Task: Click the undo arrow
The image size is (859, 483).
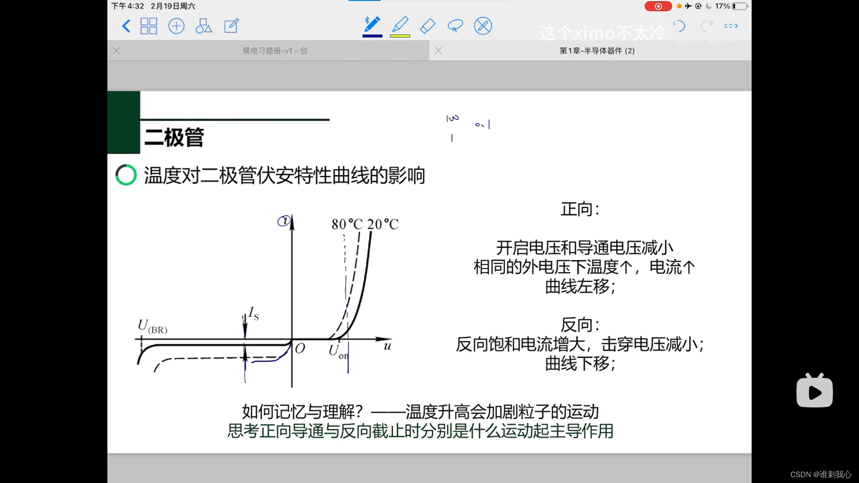Action: click(679, 26)
